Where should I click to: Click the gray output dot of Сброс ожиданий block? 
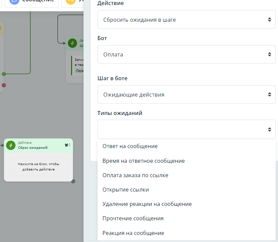click(x=73, y=181)
